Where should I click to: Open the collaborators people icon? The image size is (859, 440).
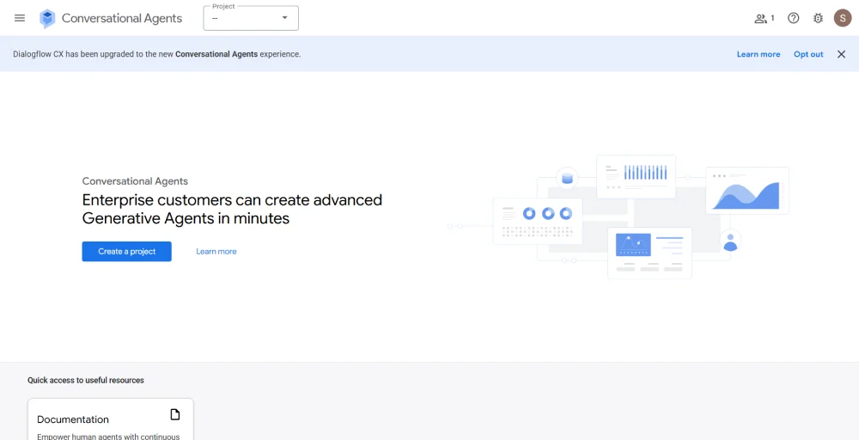[760, 18]
